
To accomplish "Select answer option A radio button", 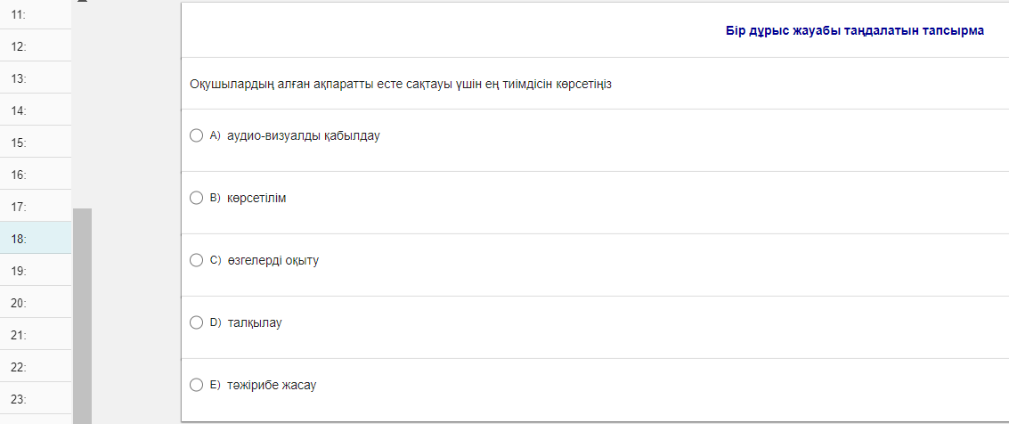I will 197,136.
